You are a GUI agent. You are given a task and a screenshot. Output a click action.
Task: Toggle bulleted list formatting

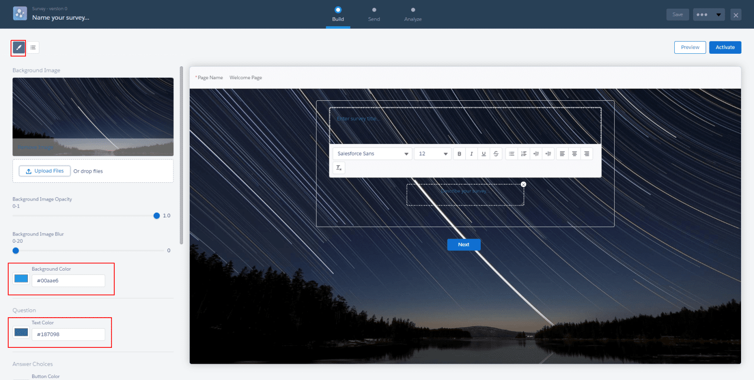coord(511,154)
